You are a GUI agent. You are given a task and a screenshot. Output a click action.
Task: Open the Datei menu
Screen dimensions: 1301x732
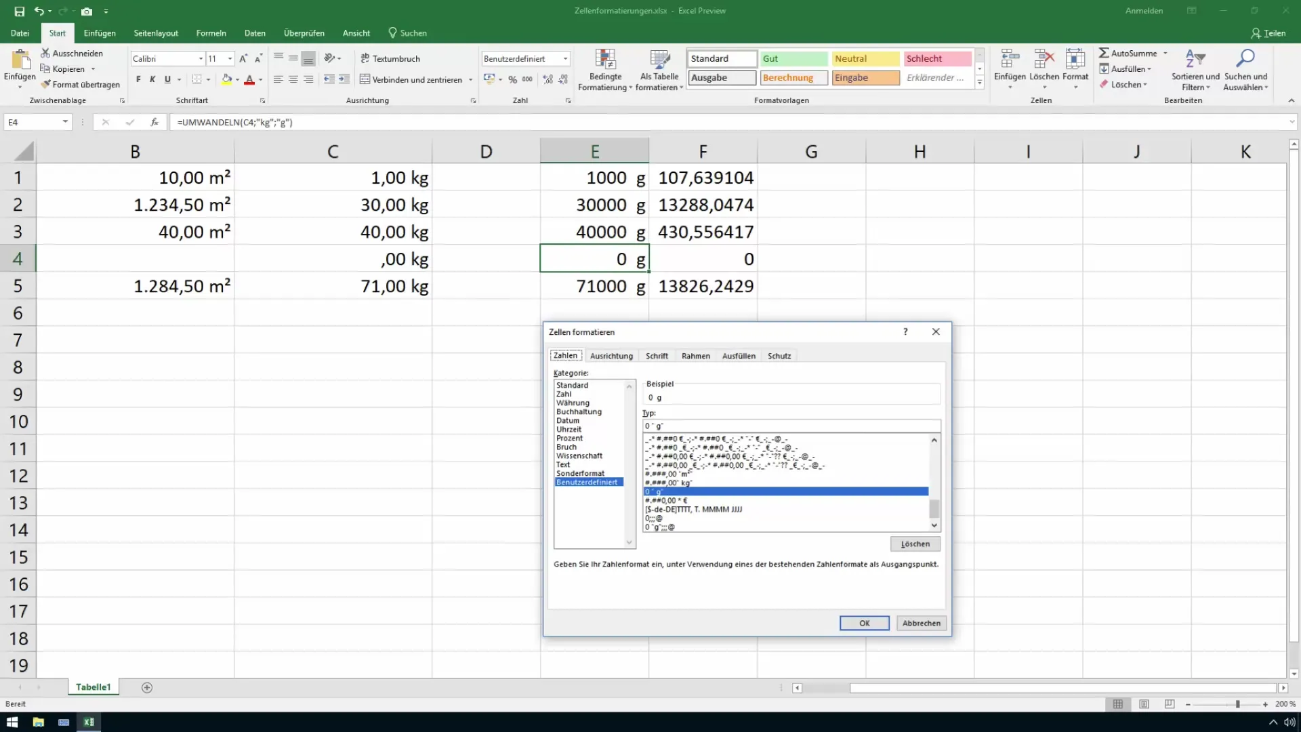20,33
